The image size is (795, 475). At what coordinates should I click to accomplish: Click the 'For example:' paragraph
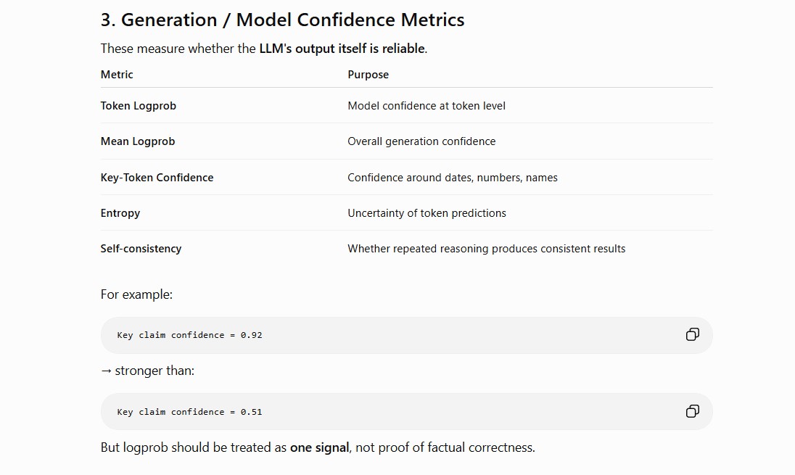click(x=136, y=294)
